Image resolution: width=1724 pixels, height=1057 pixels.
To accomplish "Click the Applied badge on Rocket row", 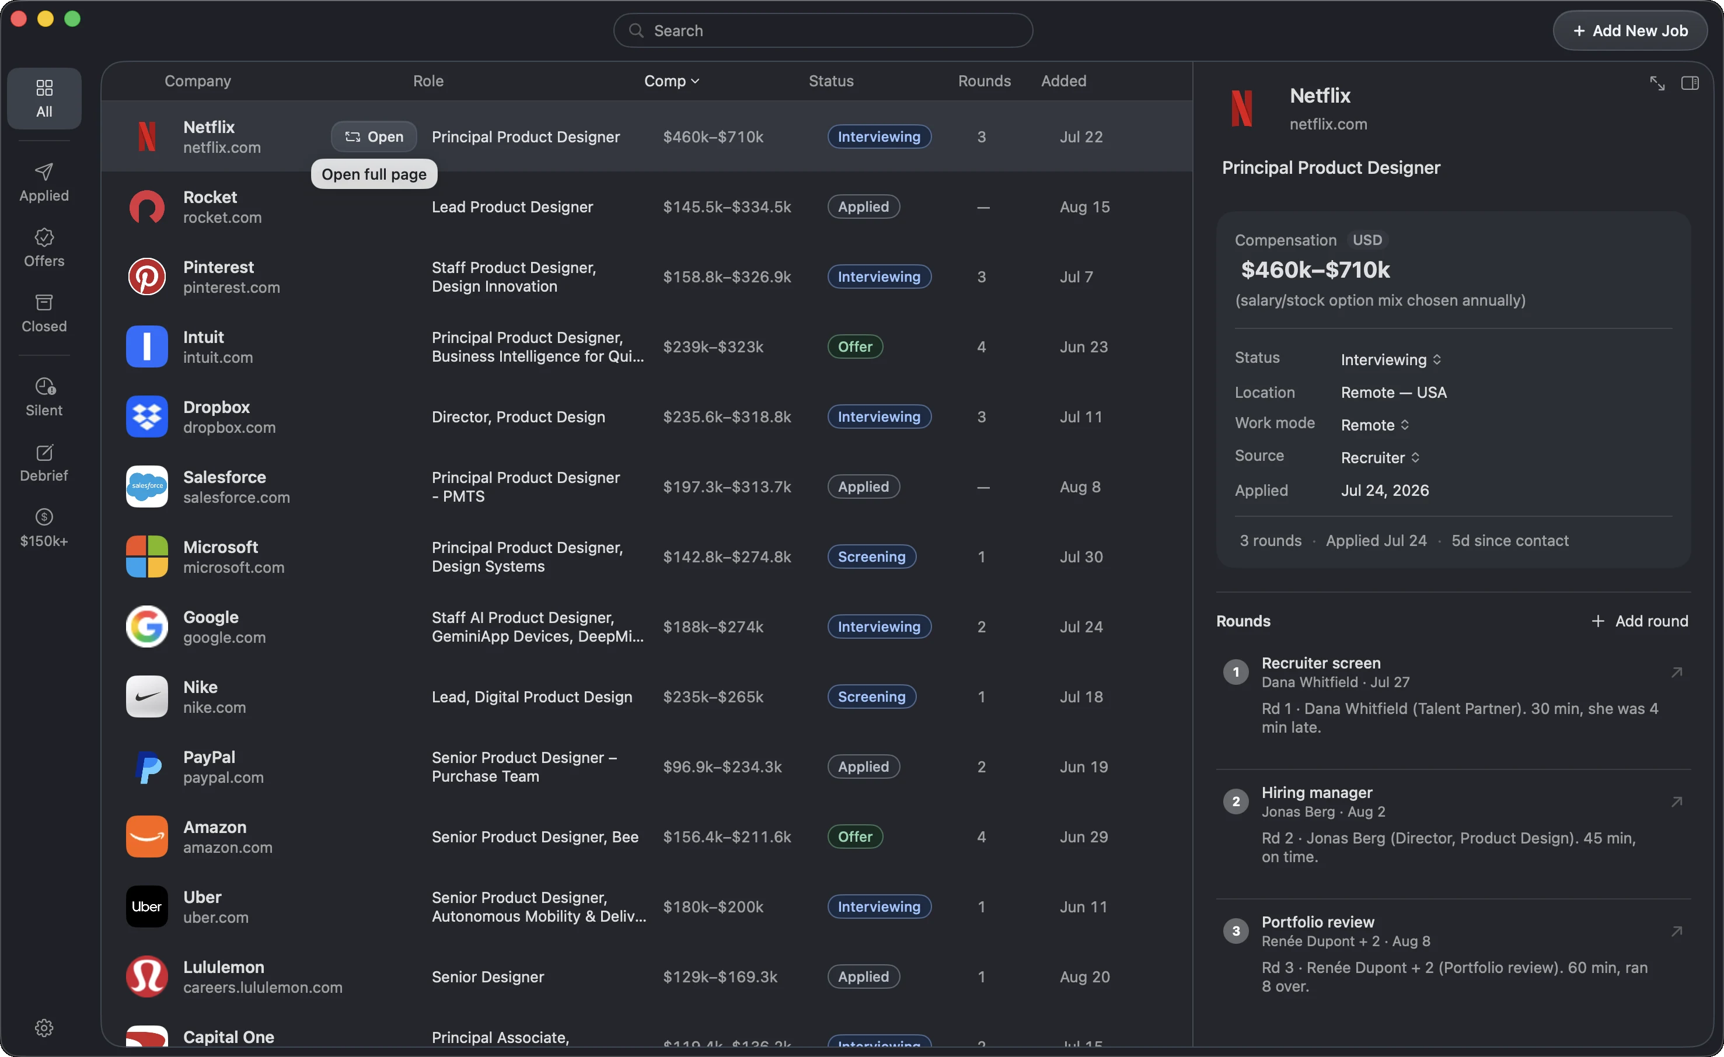I will point(863,207).
